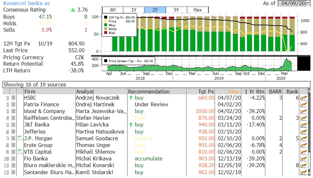Click the 1050.00 target price cell
This screenshot has height=178, width=313.
pos(205,111)
